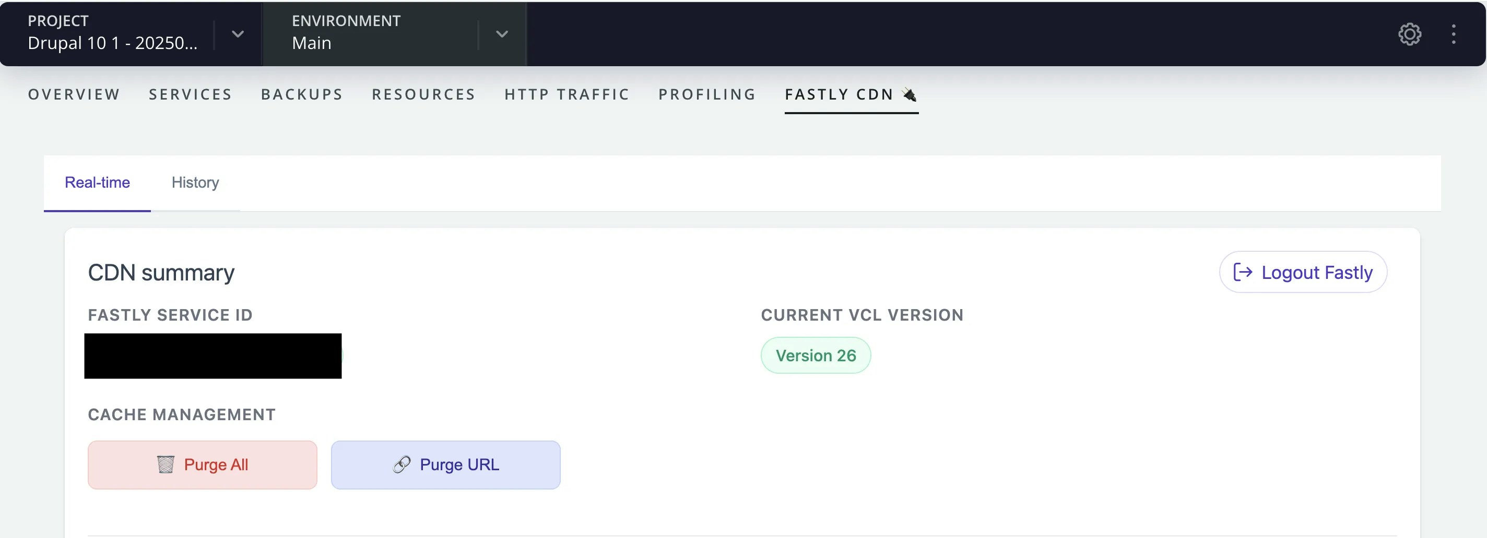Click the Purge URL button
This screenshot has height=538, width=1487.
pos(446,464)
